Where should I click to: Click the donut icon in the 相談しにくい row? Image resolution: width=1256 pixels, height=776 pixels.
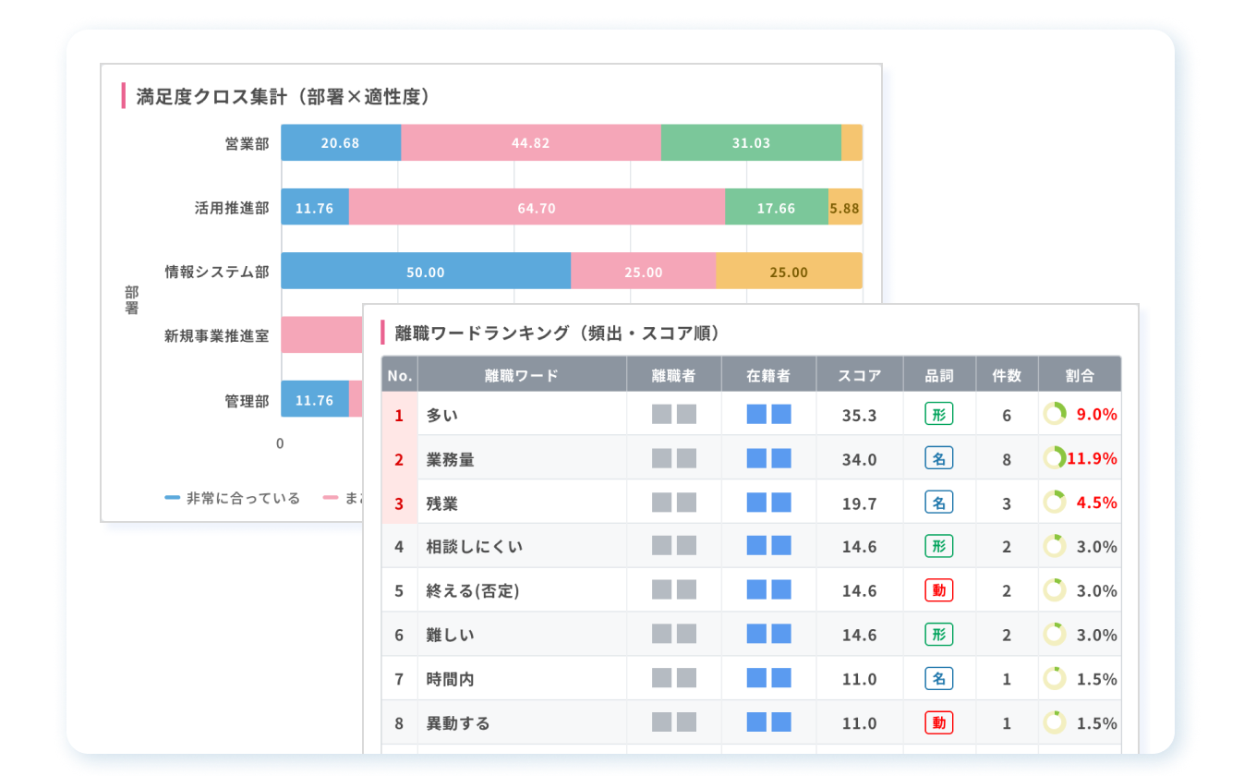pyautogui.click(x=1055, y=546)
